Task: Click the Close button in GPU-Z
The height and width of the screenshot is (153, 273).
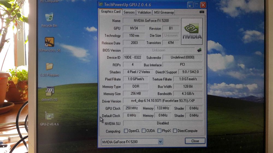Action: (195, 141)
